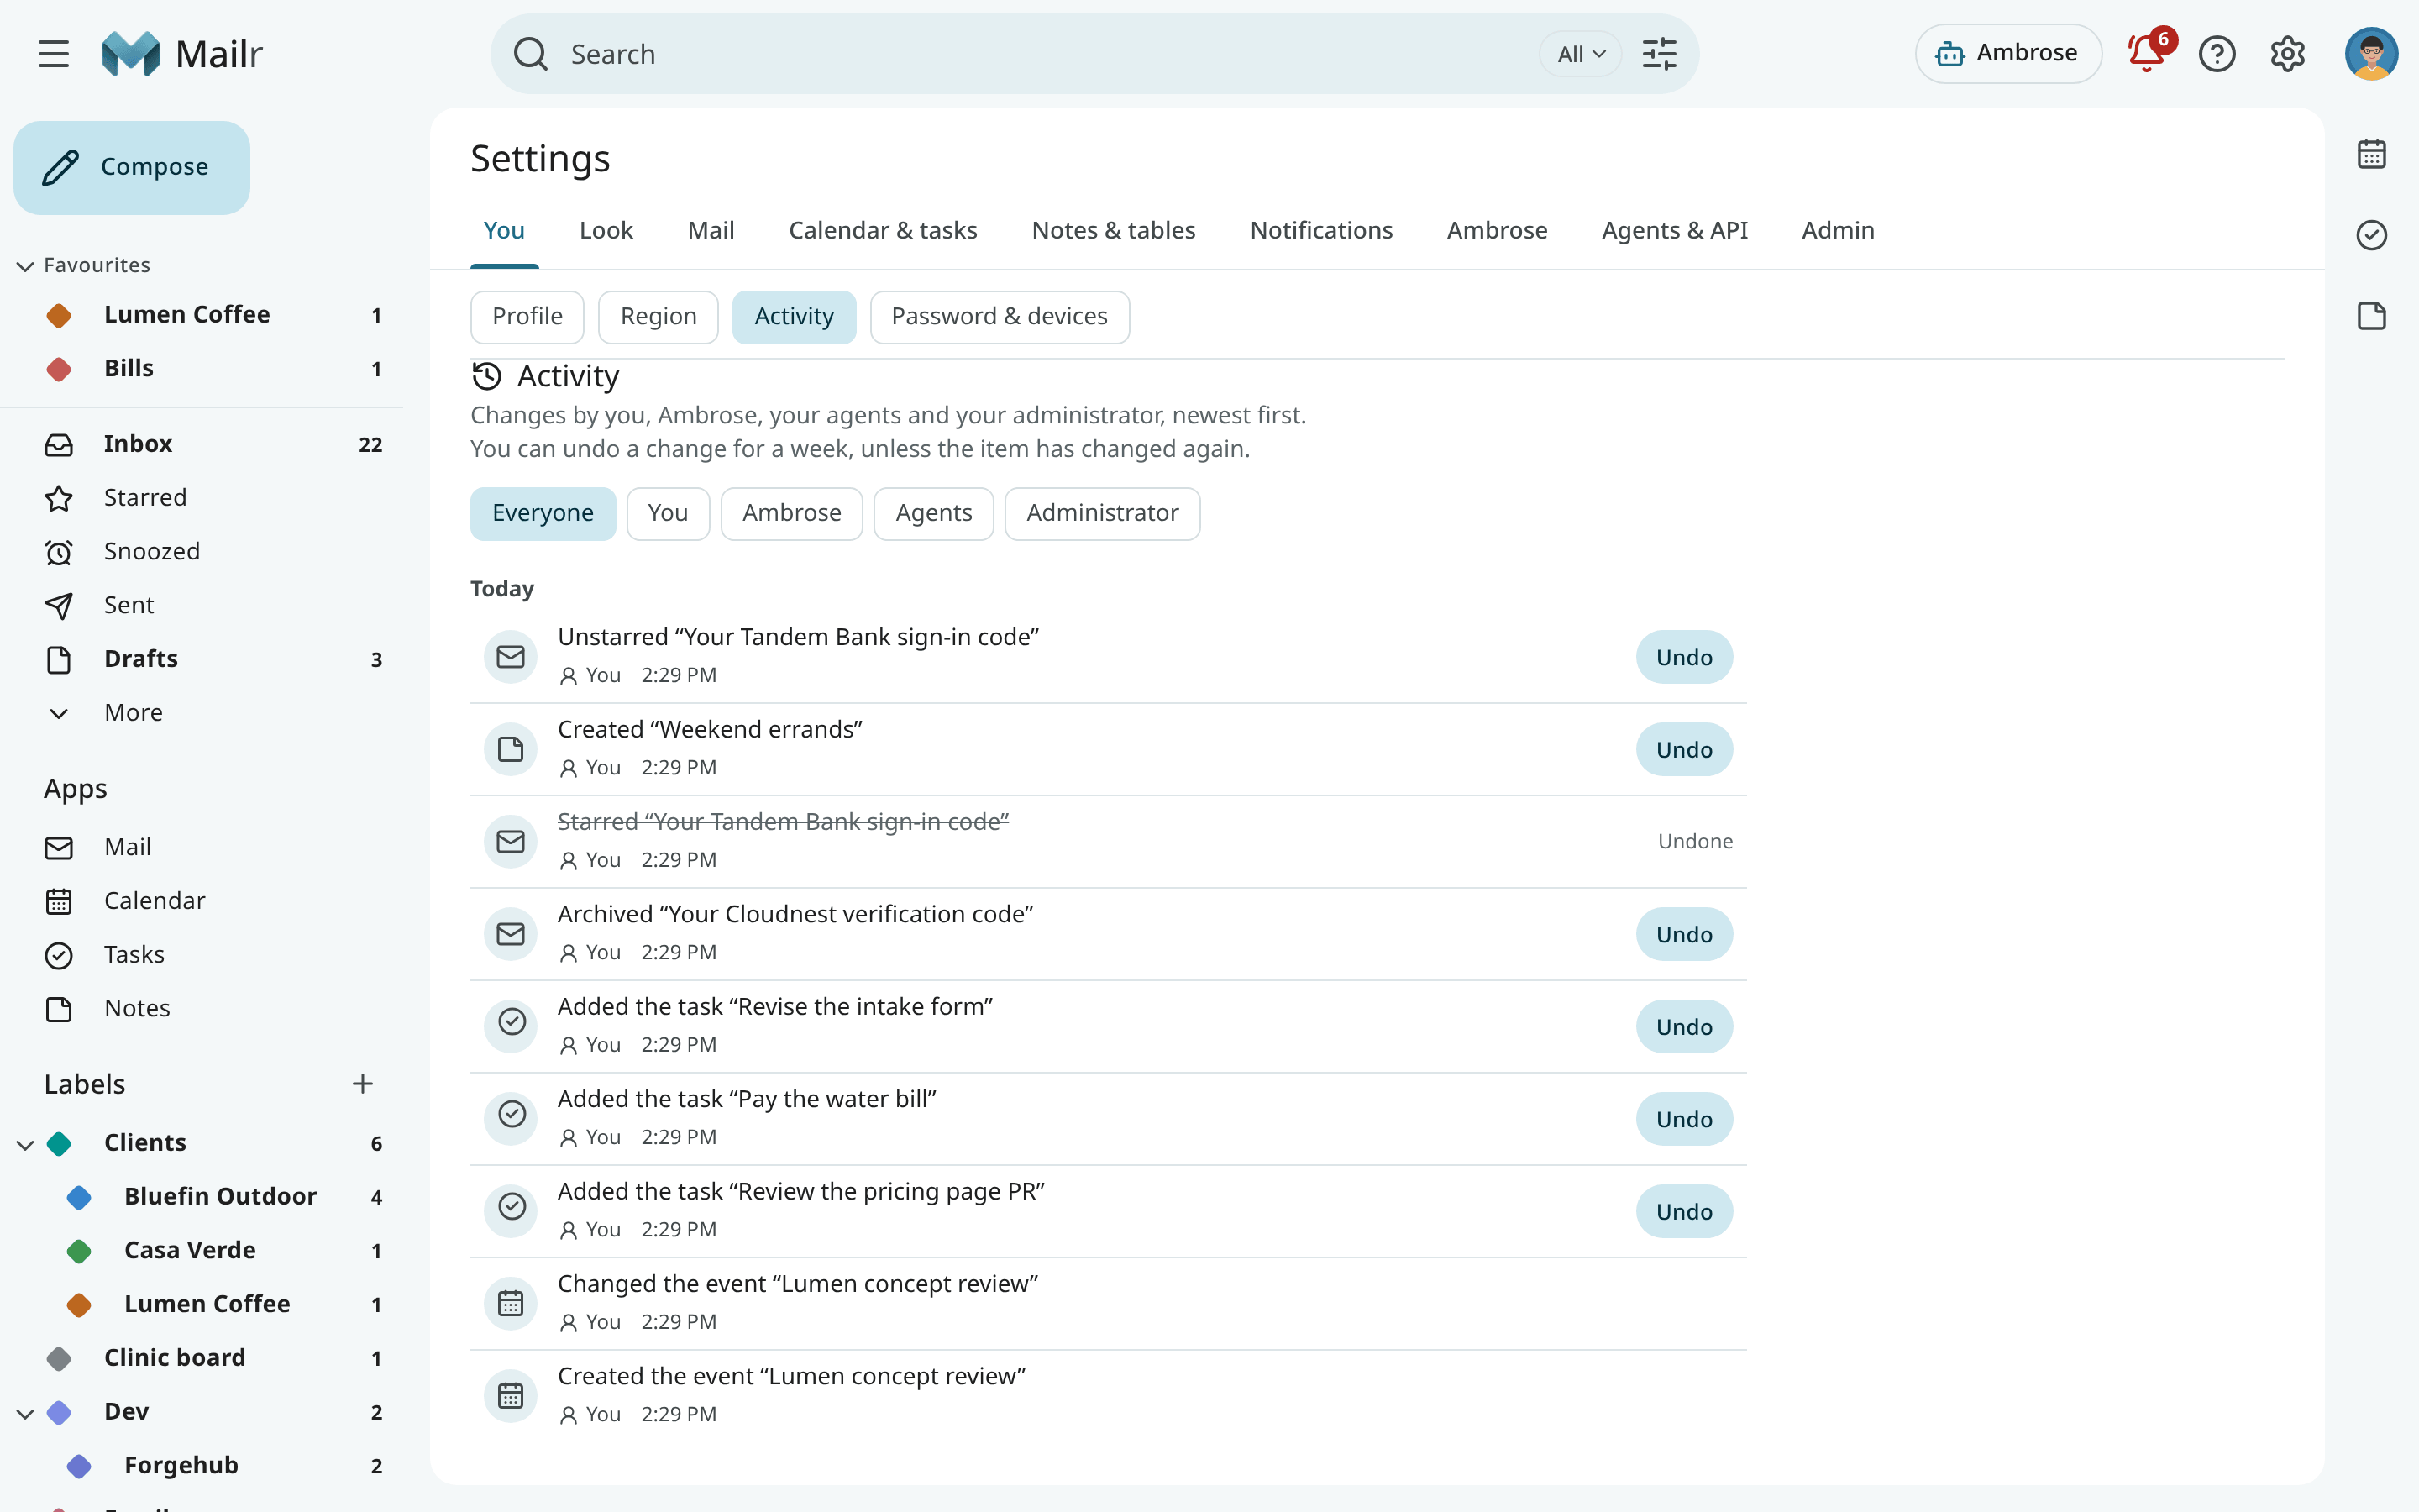Select the Password & devices sub-tab
This screenshot has width=2419, height=1512.
pyautogui.click(x=1000, y=317)
